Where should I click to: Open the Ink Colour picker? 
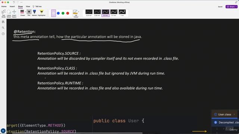75,13
